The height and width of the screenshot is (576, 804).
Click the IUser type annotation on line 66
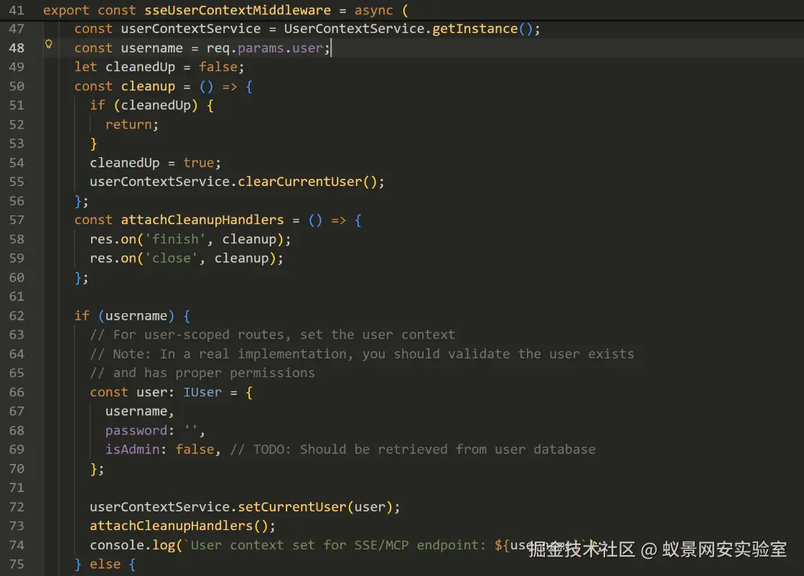(202, 392)
